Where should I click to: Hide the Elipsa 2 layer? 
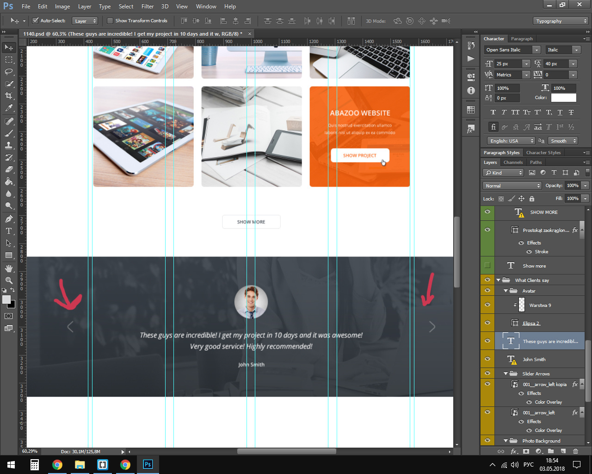pos(487,323)
